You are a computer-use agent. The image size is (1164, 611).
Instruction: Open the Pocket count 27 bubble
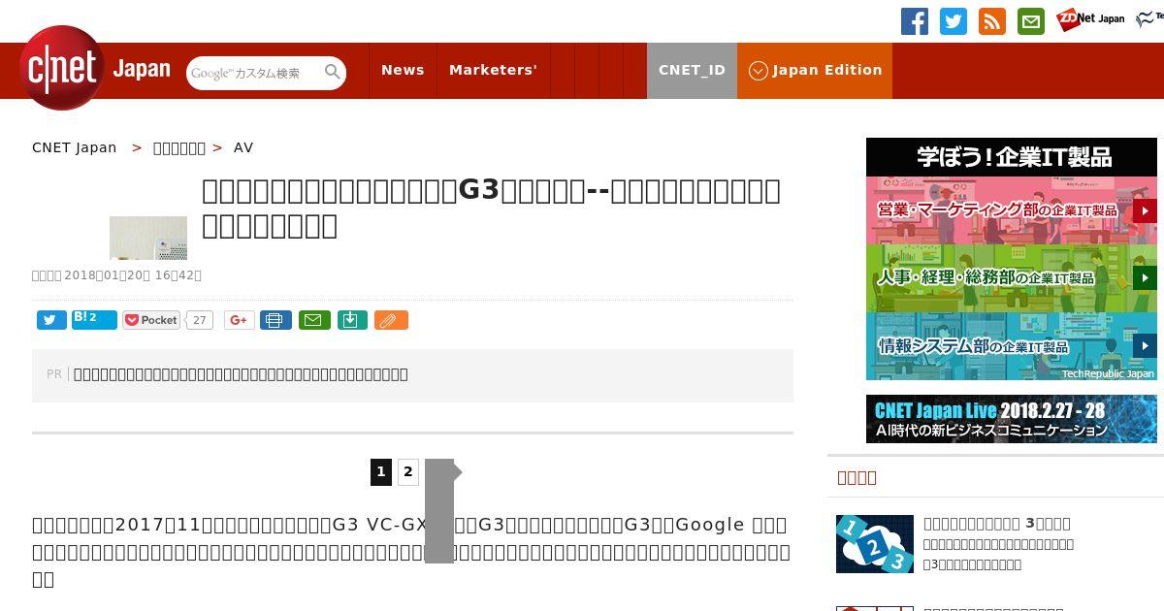tap(199, 320)
